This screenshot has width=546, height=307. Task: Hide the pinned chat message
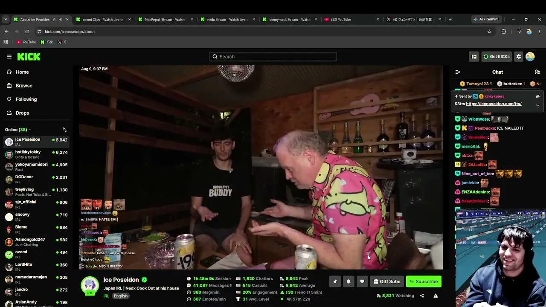pos(537,96)
